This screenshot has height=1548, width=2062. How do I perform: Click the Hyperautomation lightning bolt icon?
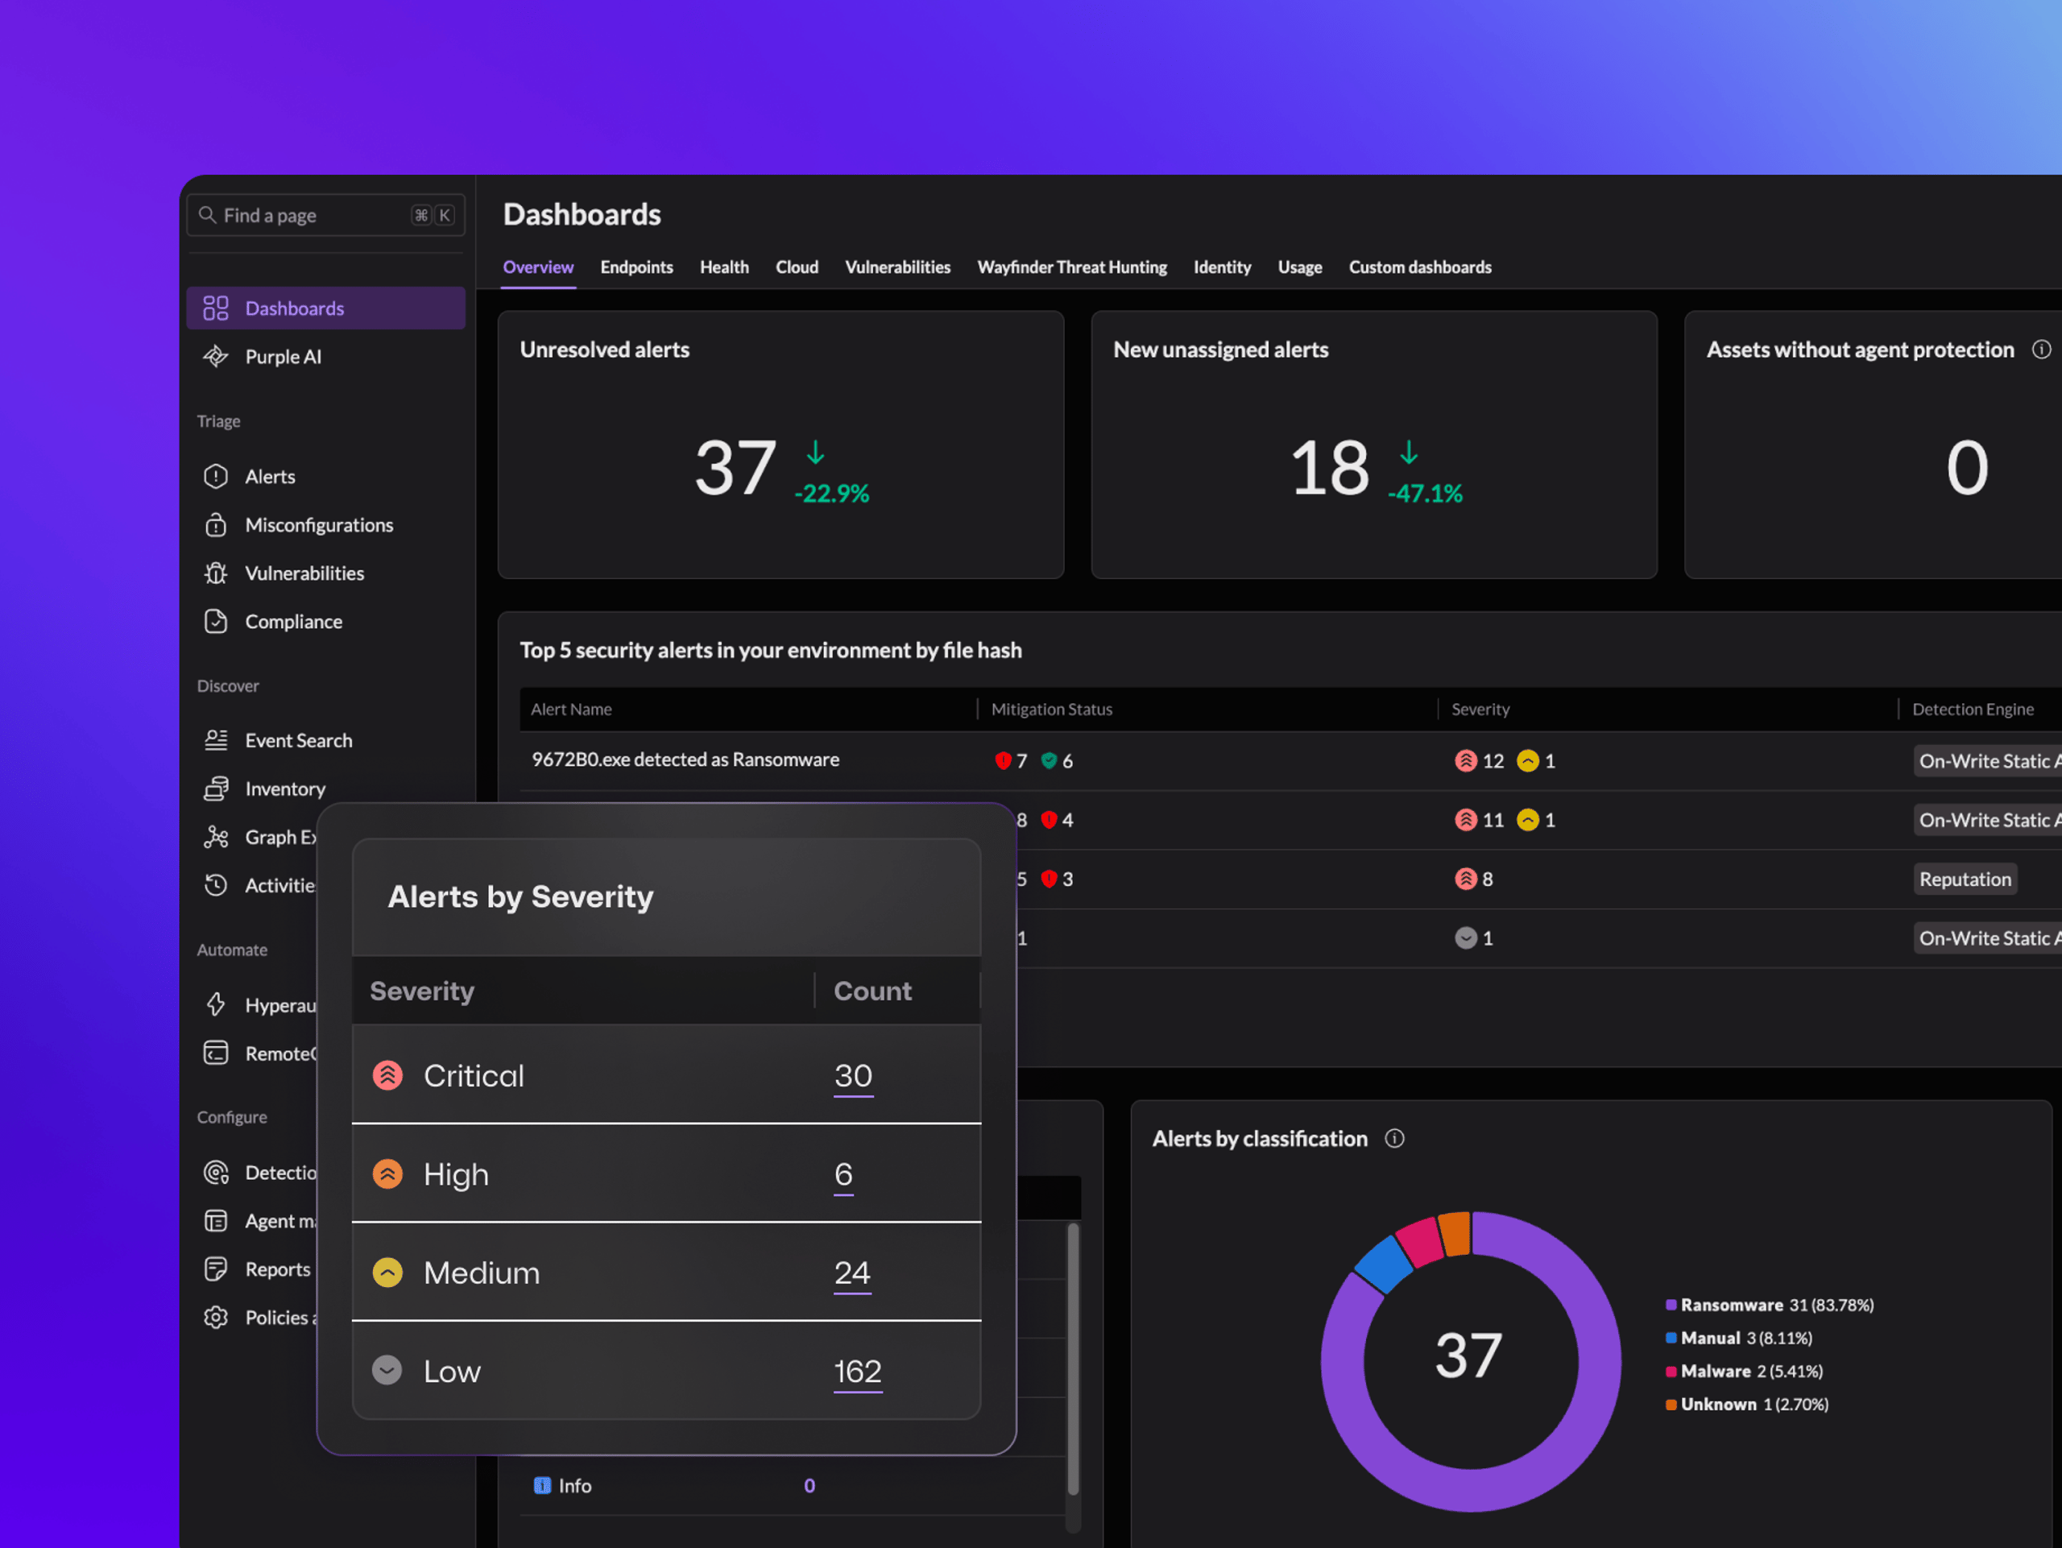coord(215,1006)
